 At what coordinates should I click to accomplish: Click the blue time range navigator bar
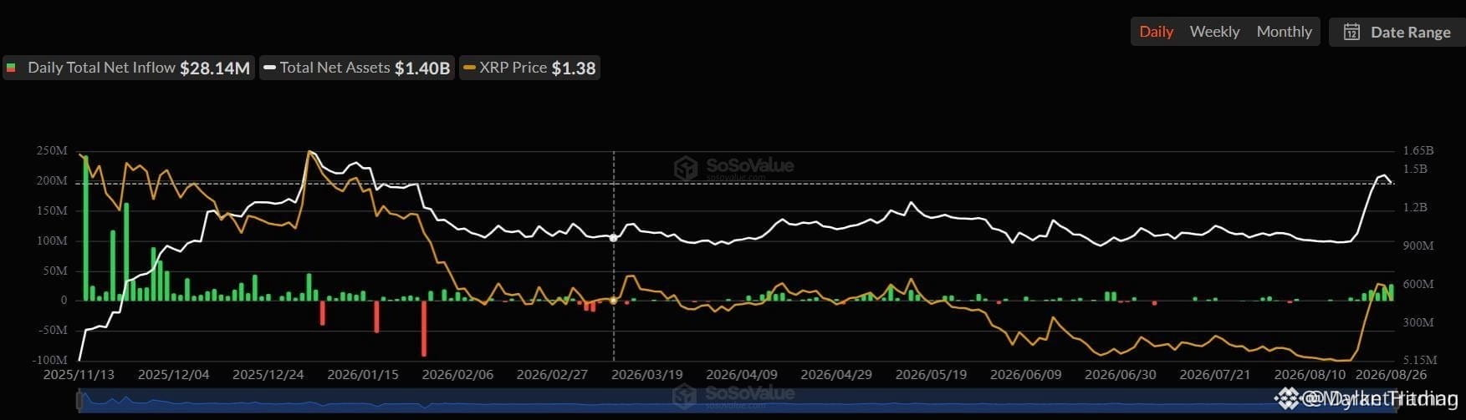click(x=736, y=401)
